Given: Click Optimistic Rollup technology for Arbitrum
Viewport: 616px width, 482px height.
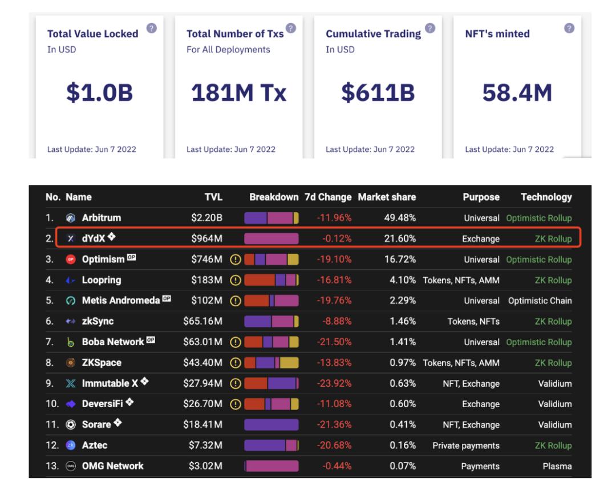Looking at the screenshot, I should point(538,218).
